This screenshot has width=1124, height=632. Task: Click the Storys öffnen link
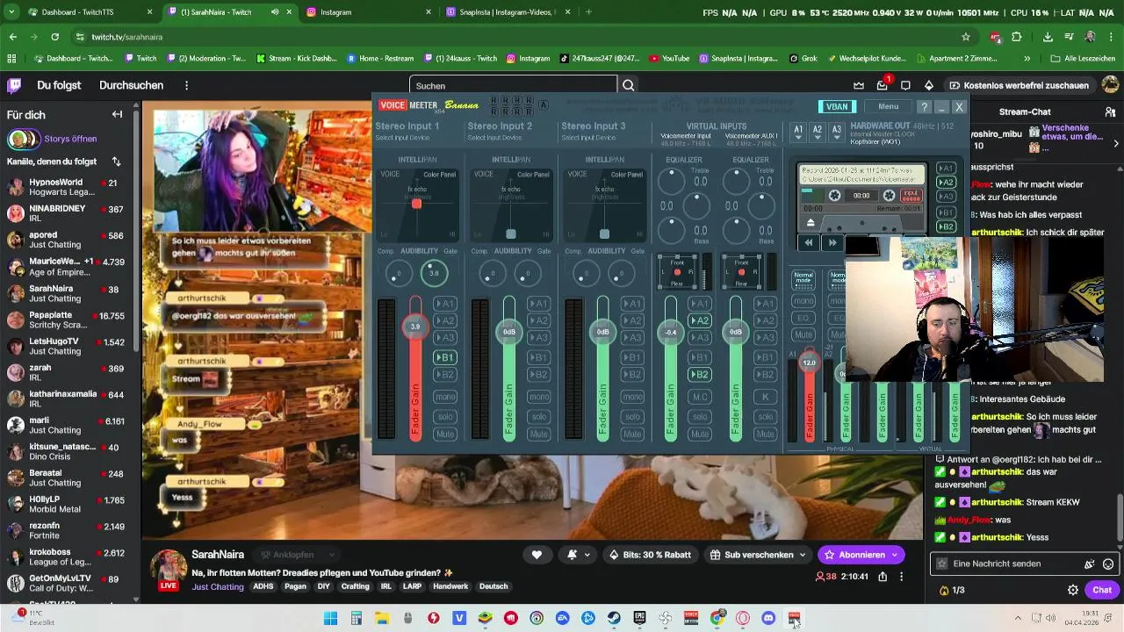click(x=70, y=139)
